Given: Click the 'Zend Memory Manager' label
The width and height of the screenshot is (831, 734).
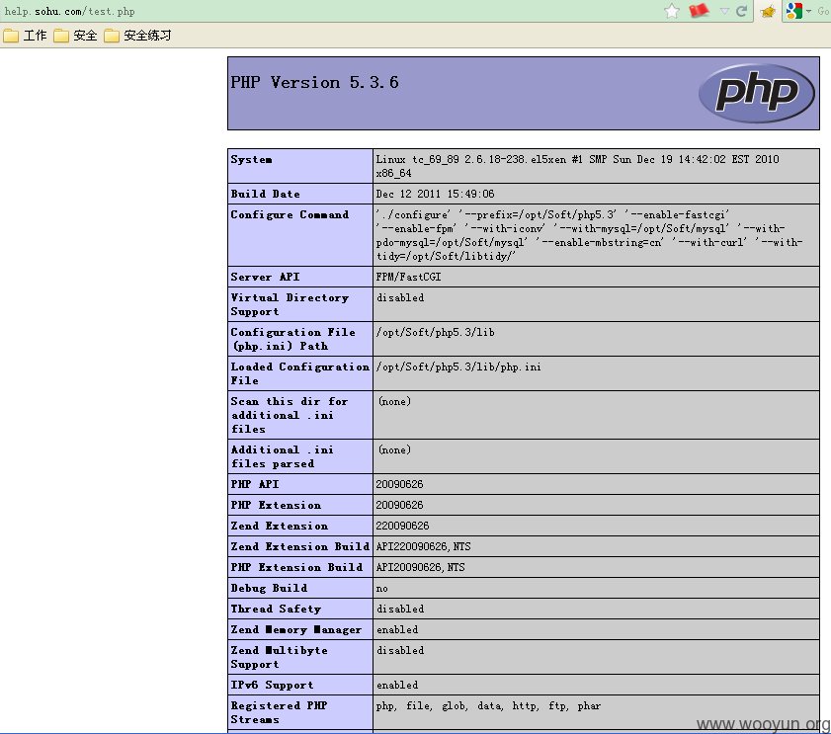Looking at the screenshot, I should 295,629.
